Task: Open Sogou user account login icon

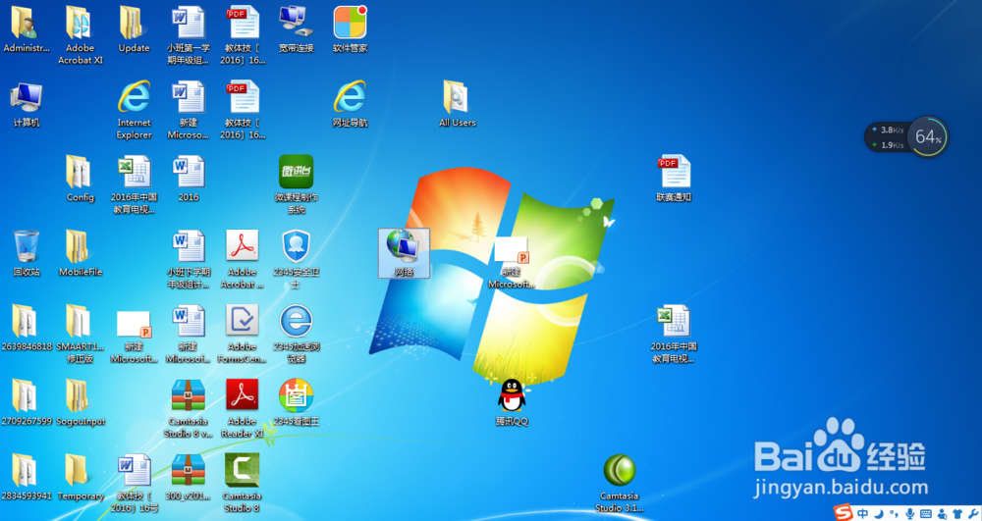Action: pyautogui.click(x=942, y=513)
